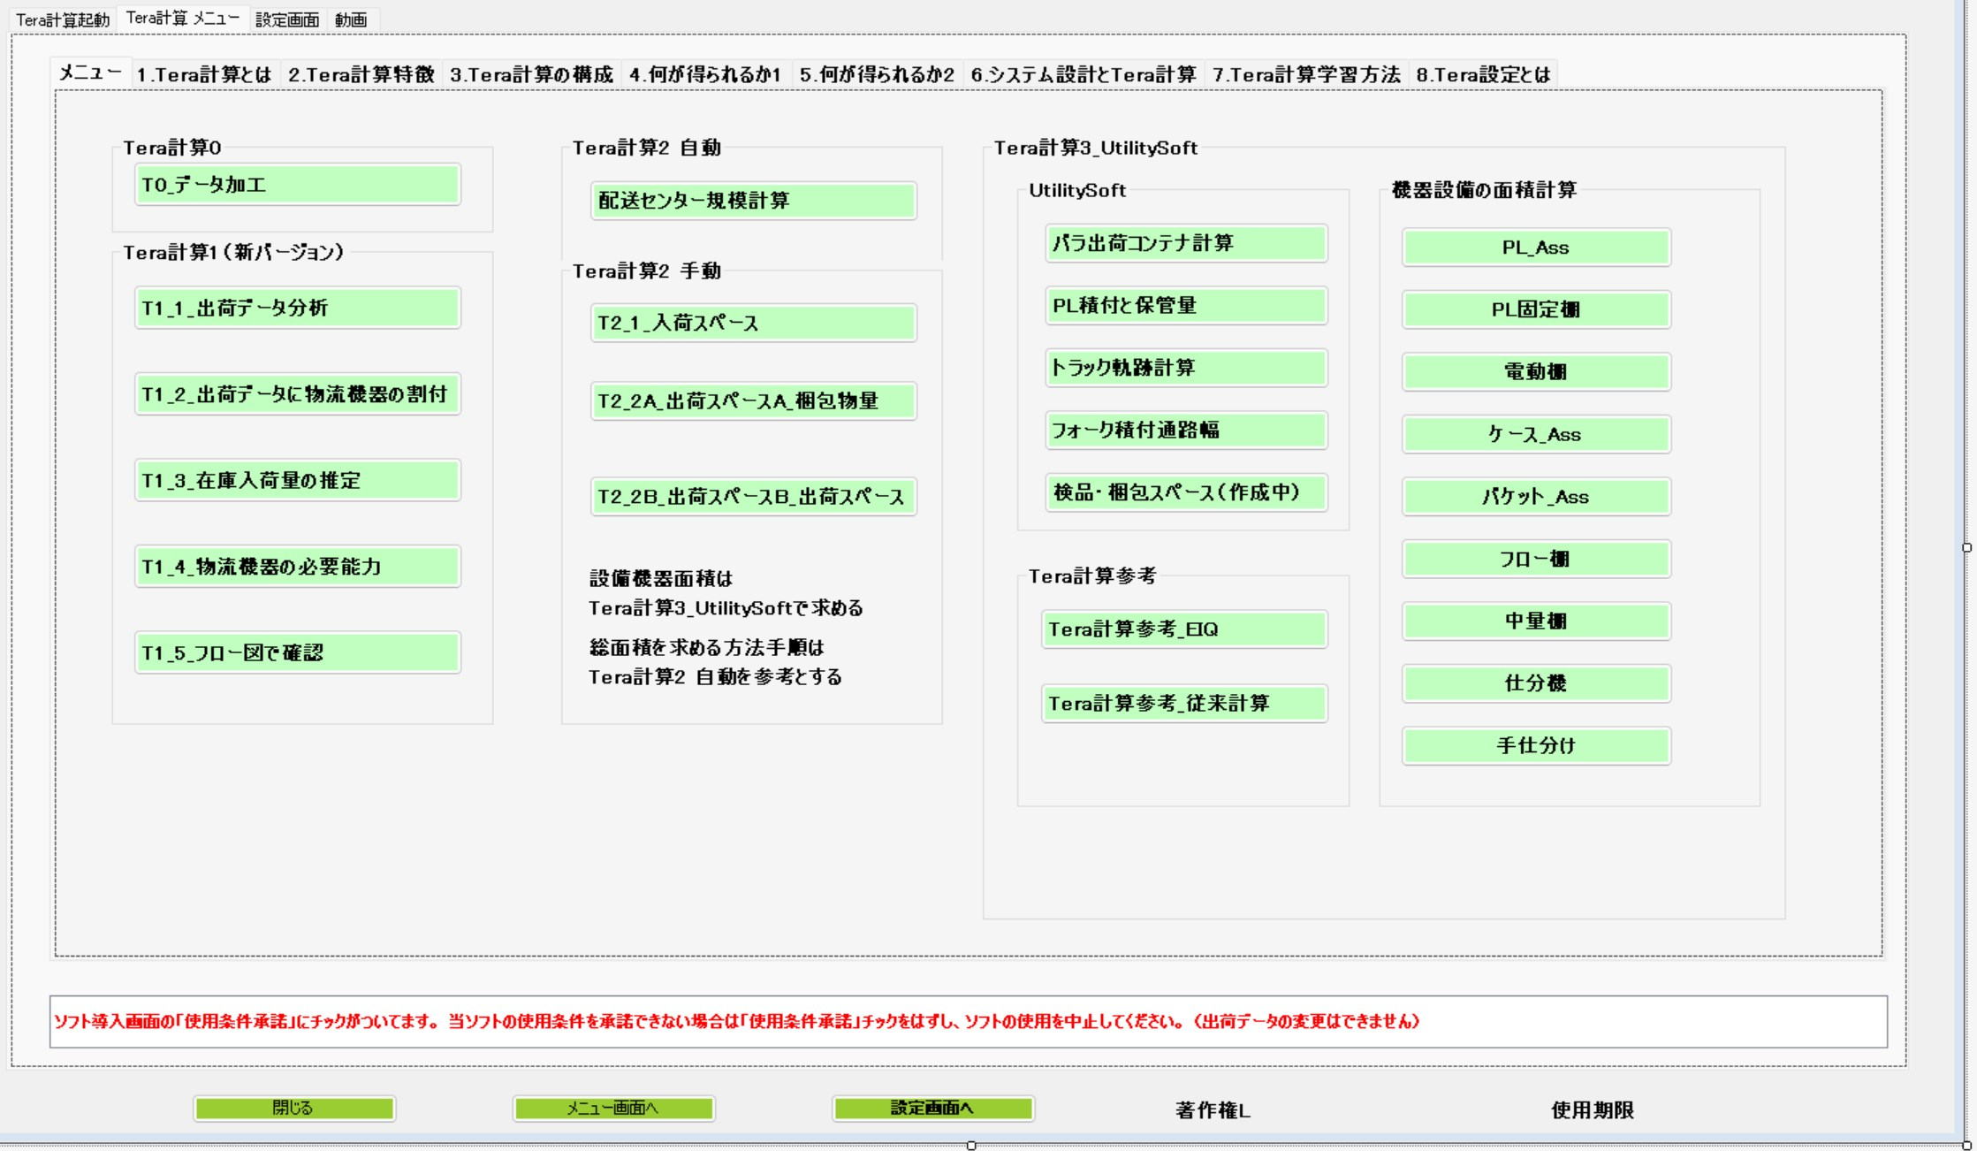
Task: Open the T0_データ加工 button
Action: point(297,185)
